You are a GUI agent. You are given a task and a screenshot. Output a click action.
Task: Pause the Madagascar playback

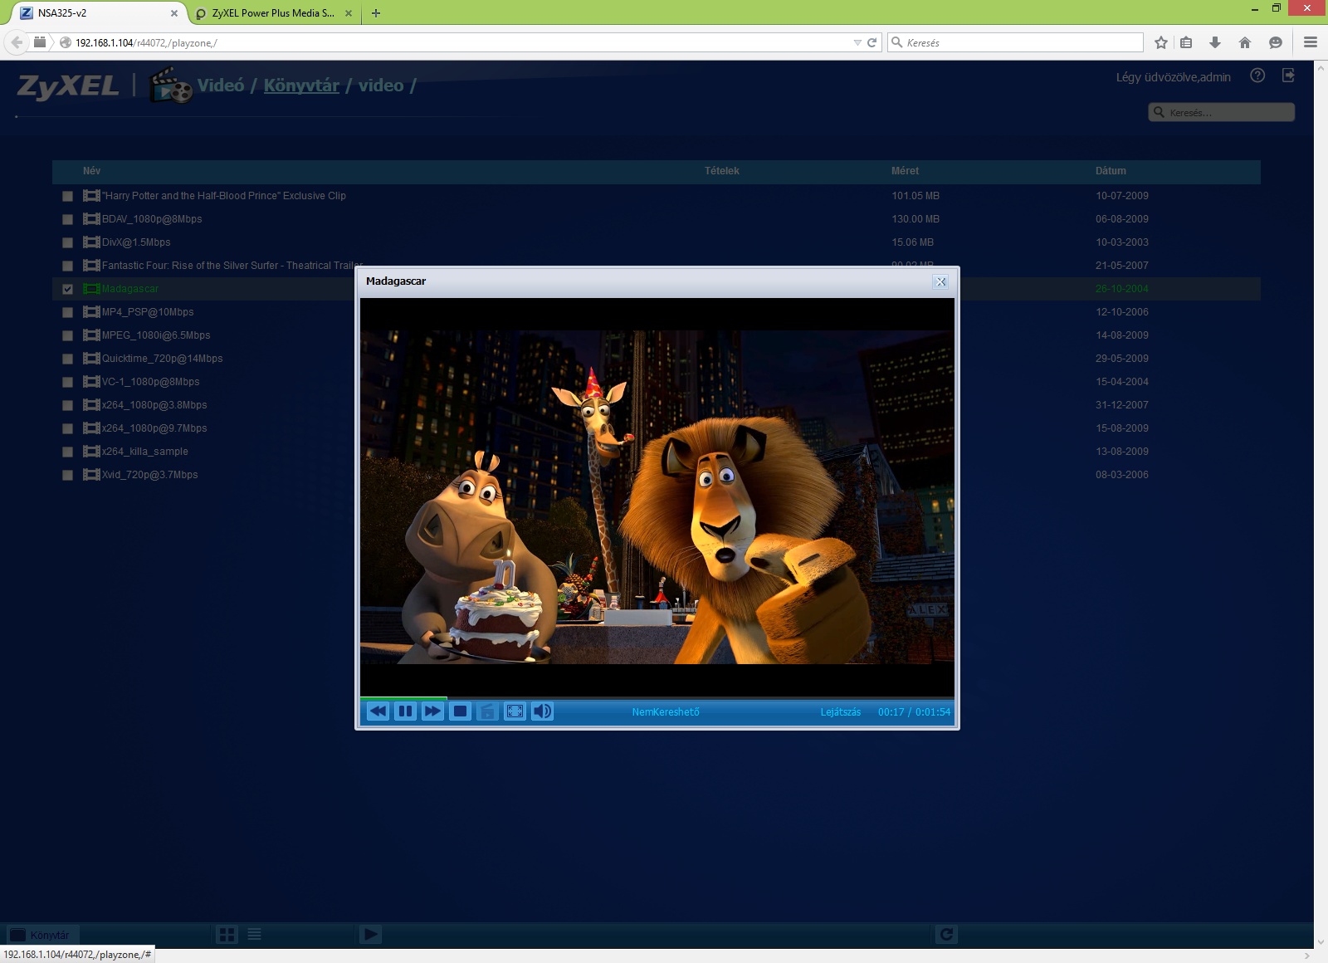tap(405, 711)
